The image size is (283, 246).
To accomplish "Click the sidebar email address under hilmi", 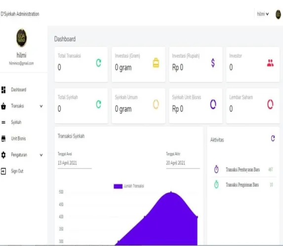I will coord(21,63).
